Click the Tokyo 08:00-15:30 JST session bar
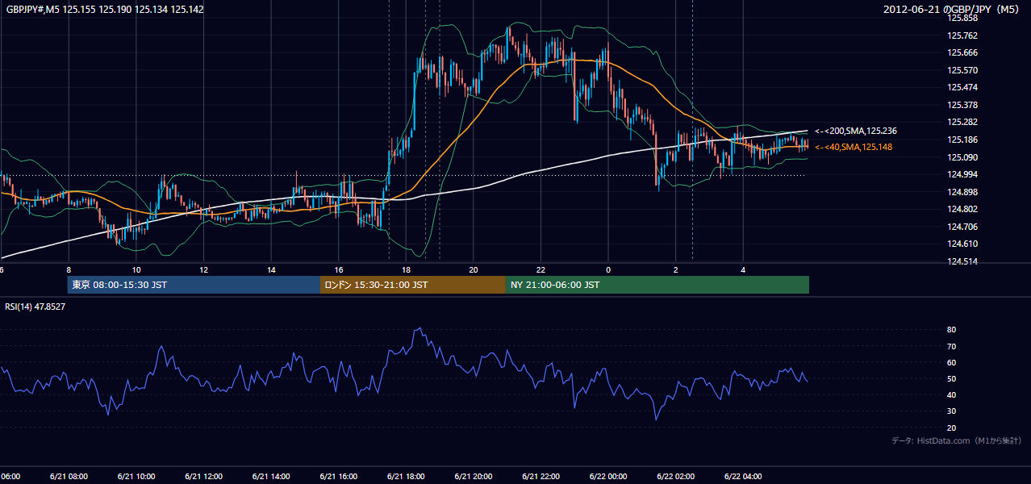 [x=194, y=285]
